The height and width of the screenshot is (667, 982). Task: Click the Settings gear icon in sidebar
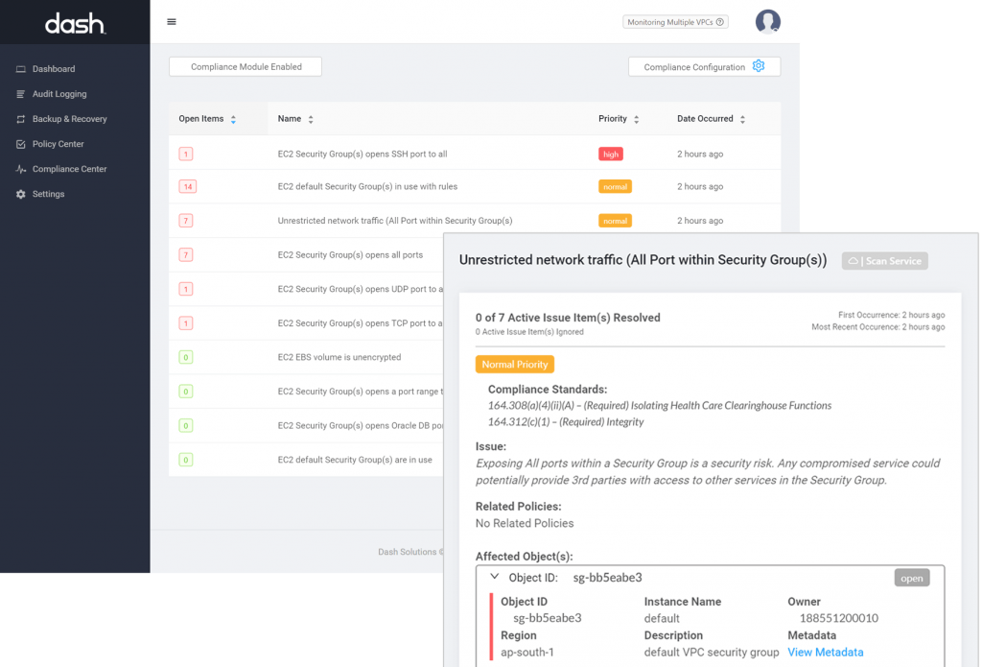tap(21, 194)
